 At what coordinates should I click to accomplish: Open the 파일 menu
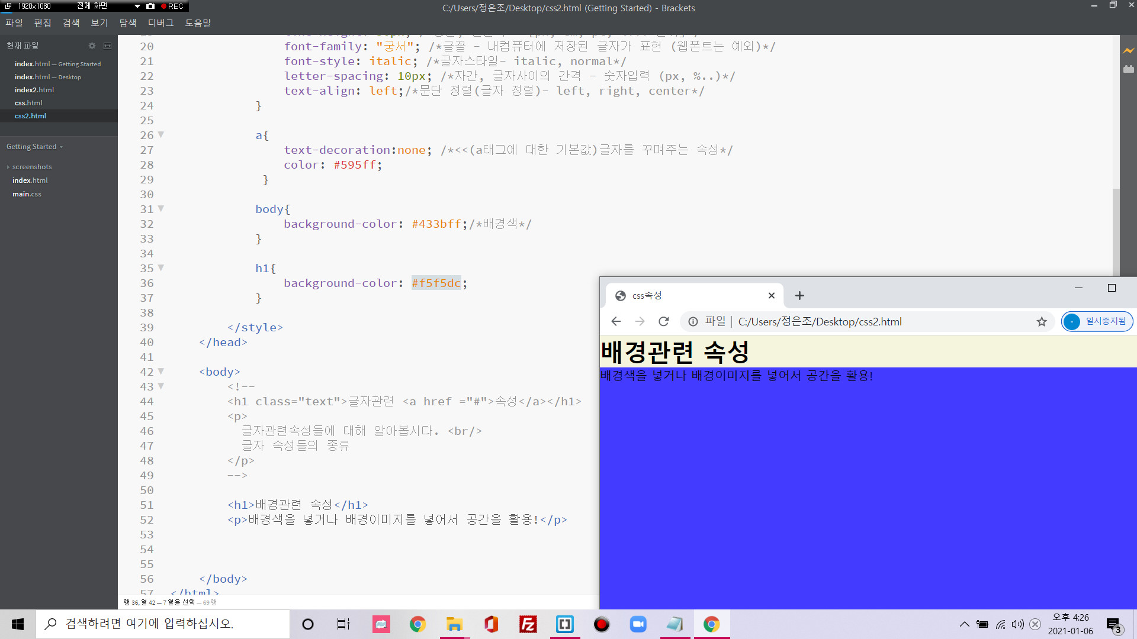[14, 23]
